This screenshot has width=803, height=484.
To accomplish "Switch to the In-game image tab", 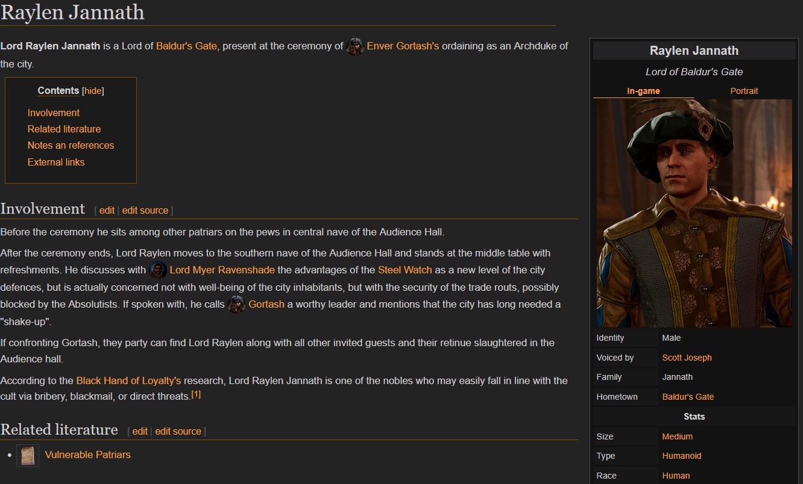I will [x=643, y=91].
